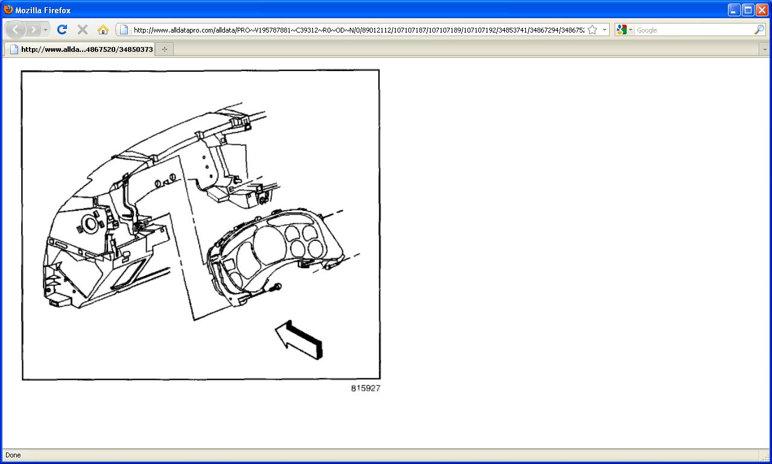Viewport: 772px width, 464px height.
Task: Minimize the Mozilla Firefox window
Action: [733, 10]
